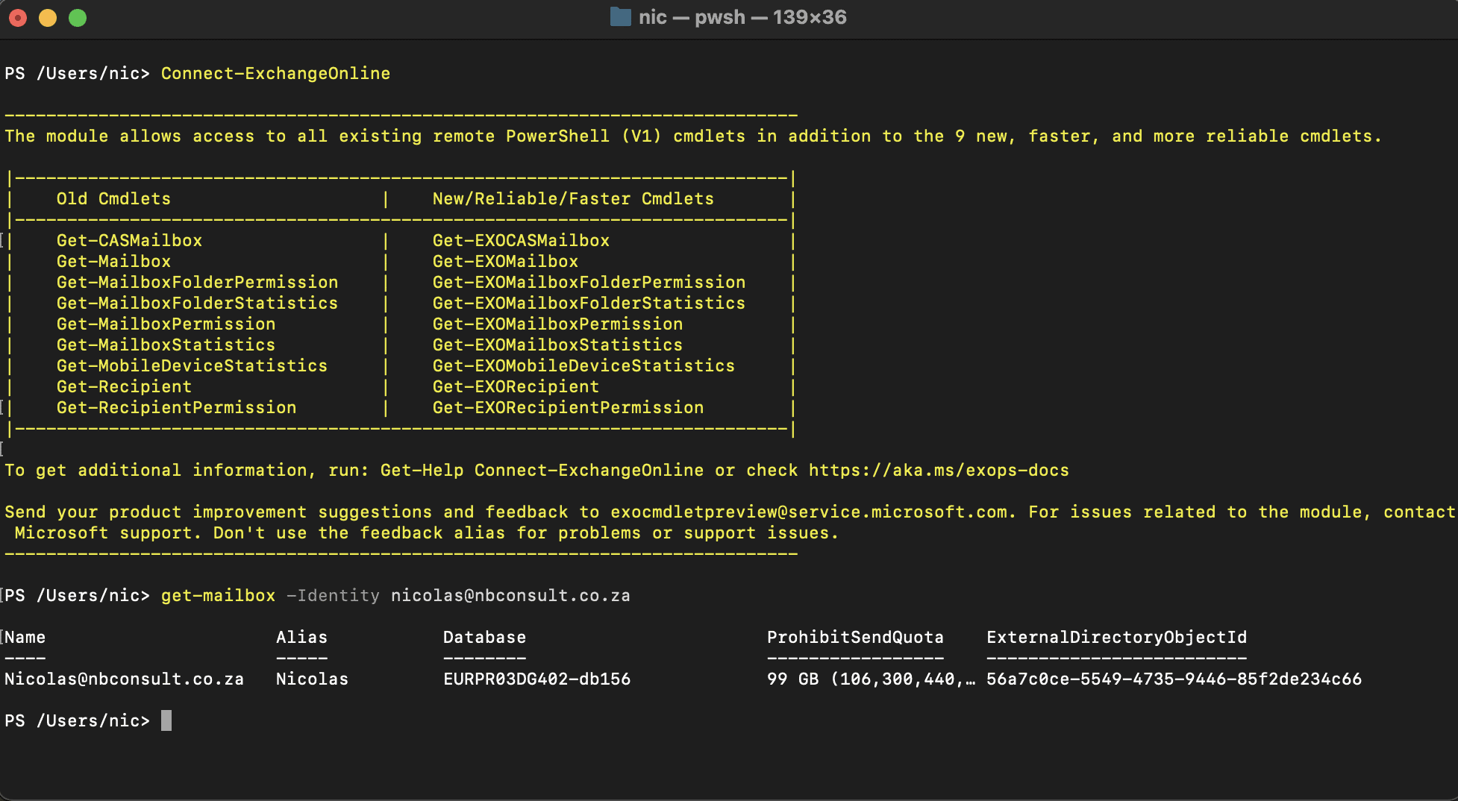Screen dimensions: 1458x801
Task: Select the Connect-ExchangeOnline command text
Action: 275,73
